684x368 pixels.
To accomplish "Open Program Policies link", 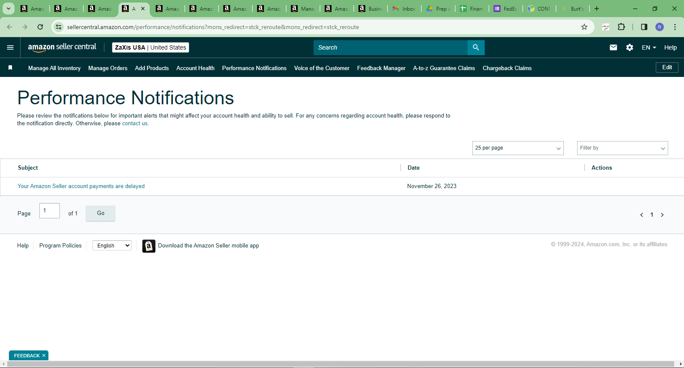I will click(x=60, y=245).
